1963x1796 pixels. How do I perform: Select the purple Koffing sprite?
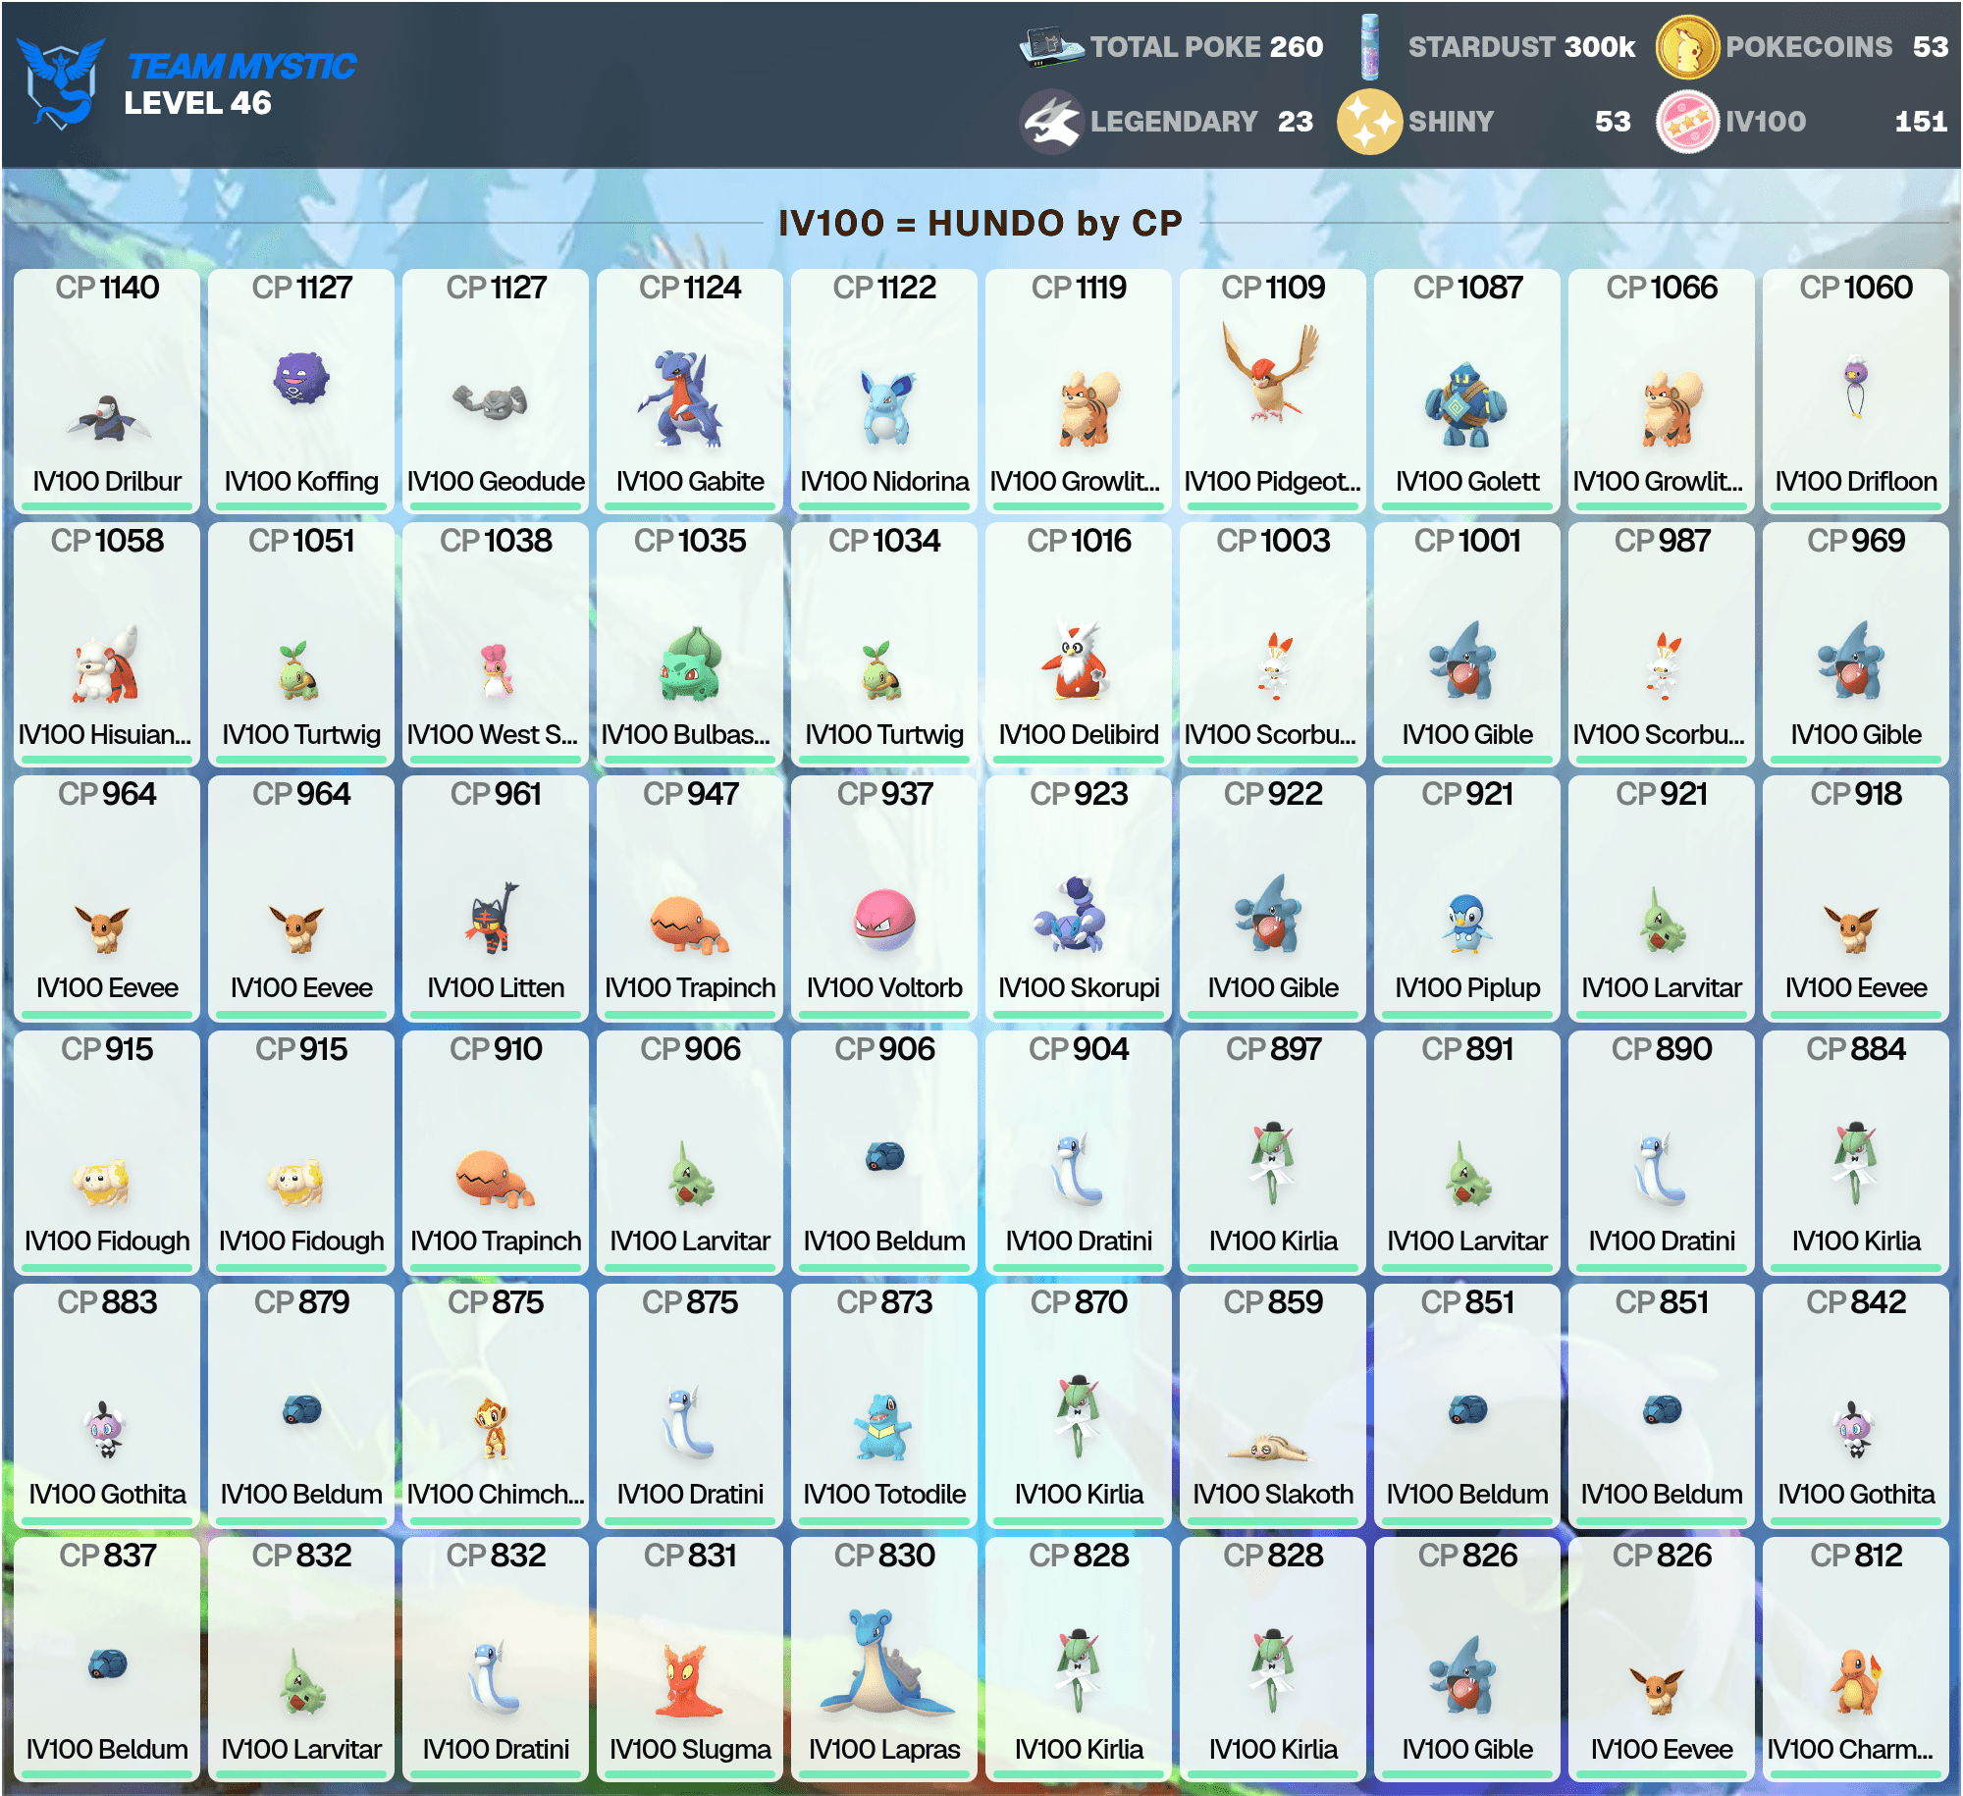(301, 379)
